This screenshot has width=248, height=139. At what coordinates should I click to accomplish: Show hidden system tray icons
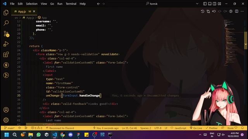click(x=200, y=135)
